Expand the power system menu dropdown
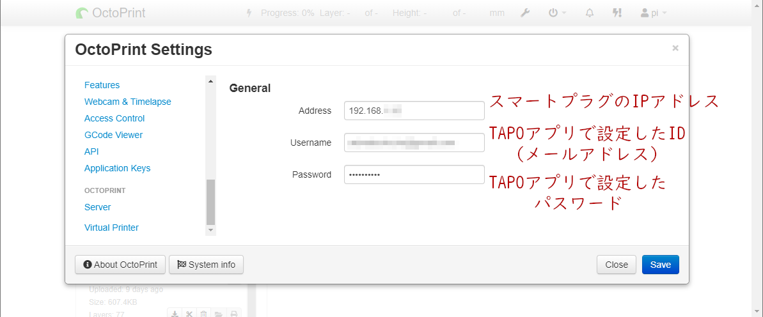This screenshot has height=317, width=763. pyautogui.click(x=557, y=13)
